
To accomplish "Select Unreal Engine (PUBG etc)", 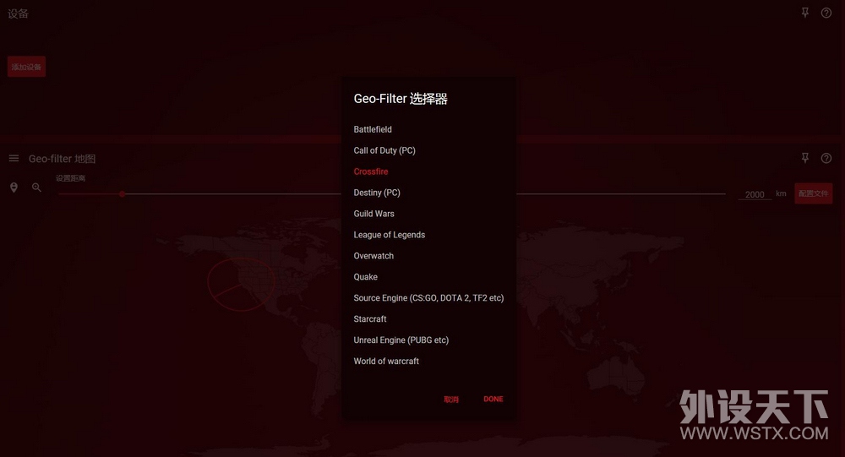I will click(401, 340).
